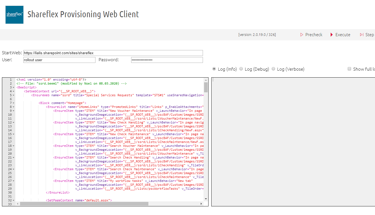Viewport: 375px width, 215px height.
Task: Click the Execute button
Action: point(340,35)
